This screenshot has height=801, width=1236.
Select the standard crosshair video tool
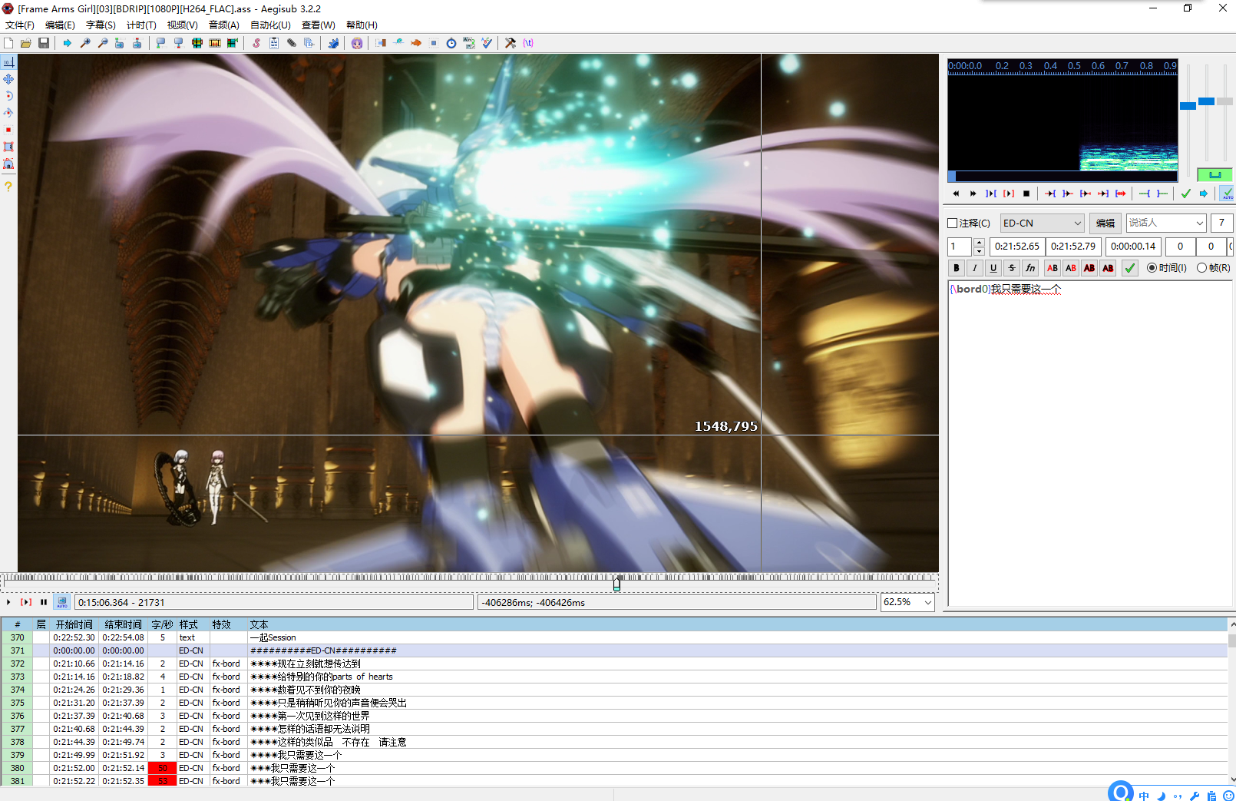[8, 62]
